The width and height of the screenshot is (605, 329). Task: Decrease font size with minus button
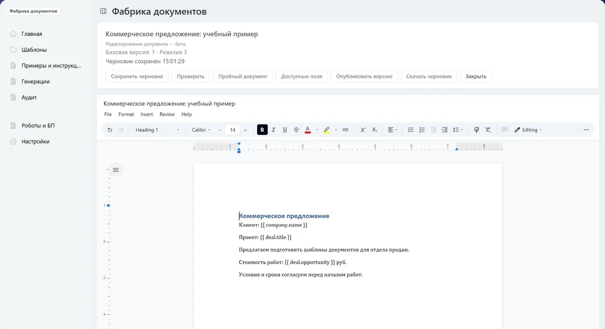click(x=219, y=130)
